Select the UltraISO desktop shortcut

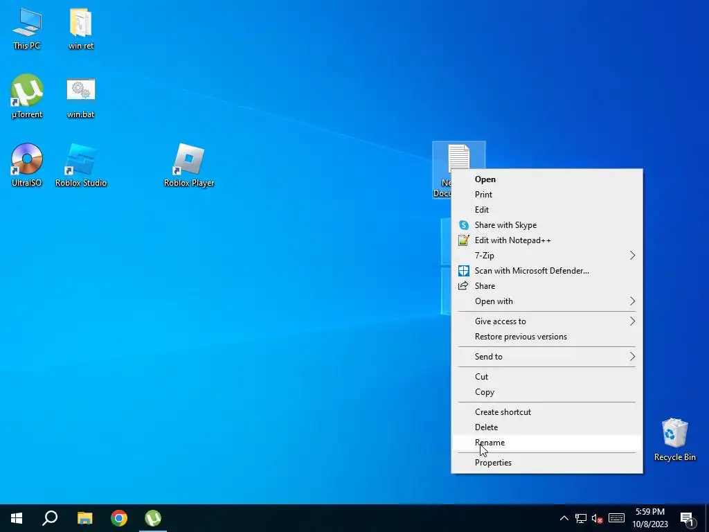[27, 165]
